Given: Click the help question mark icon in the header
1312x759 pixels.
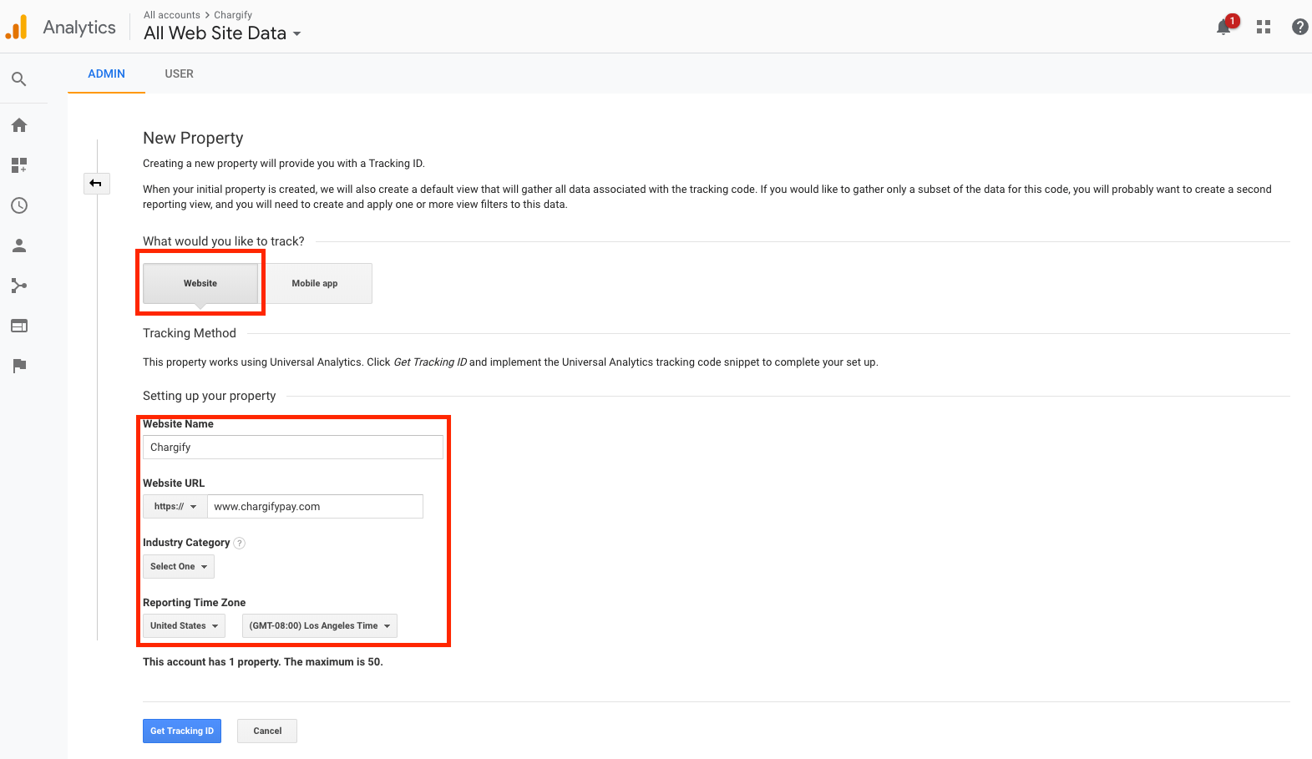Looking at the screenshot, I should (1300, 27).
